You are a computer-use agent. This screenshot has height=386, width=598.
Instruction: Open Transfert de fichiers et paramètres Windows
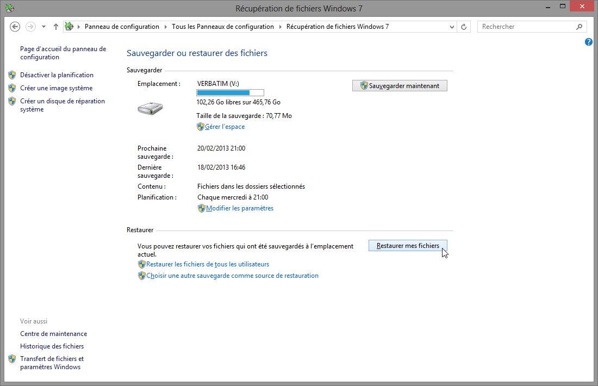pos(52,363)
